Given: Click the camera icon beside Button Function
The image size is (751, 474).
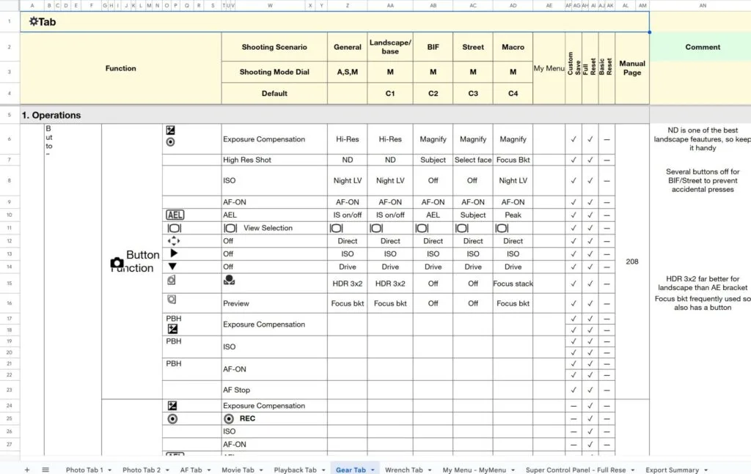Looking at the screenshot, I should 117,262.
